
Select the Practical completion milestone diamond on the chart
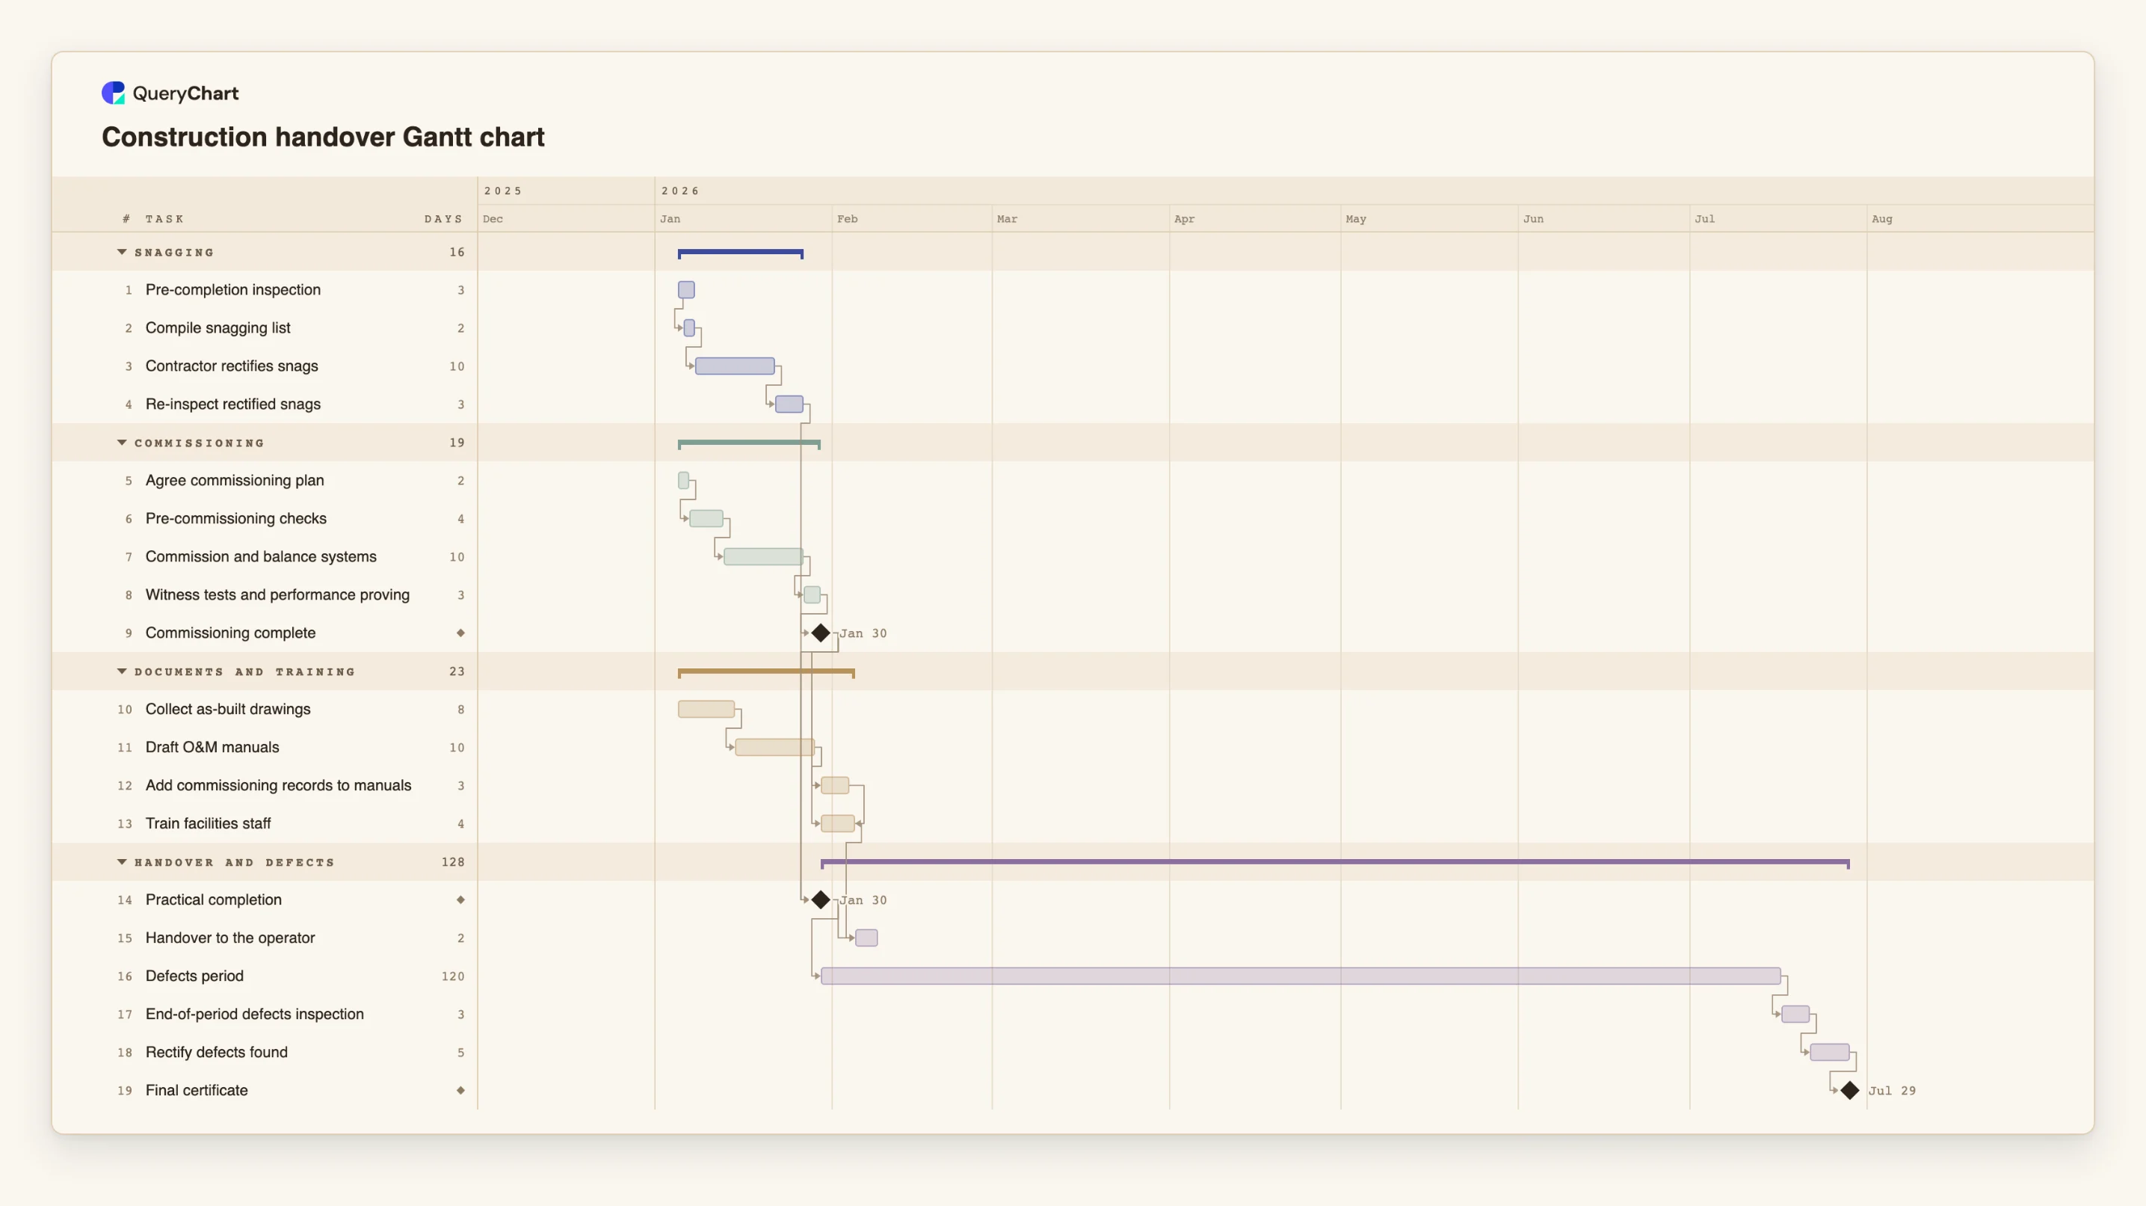point(821,900)
